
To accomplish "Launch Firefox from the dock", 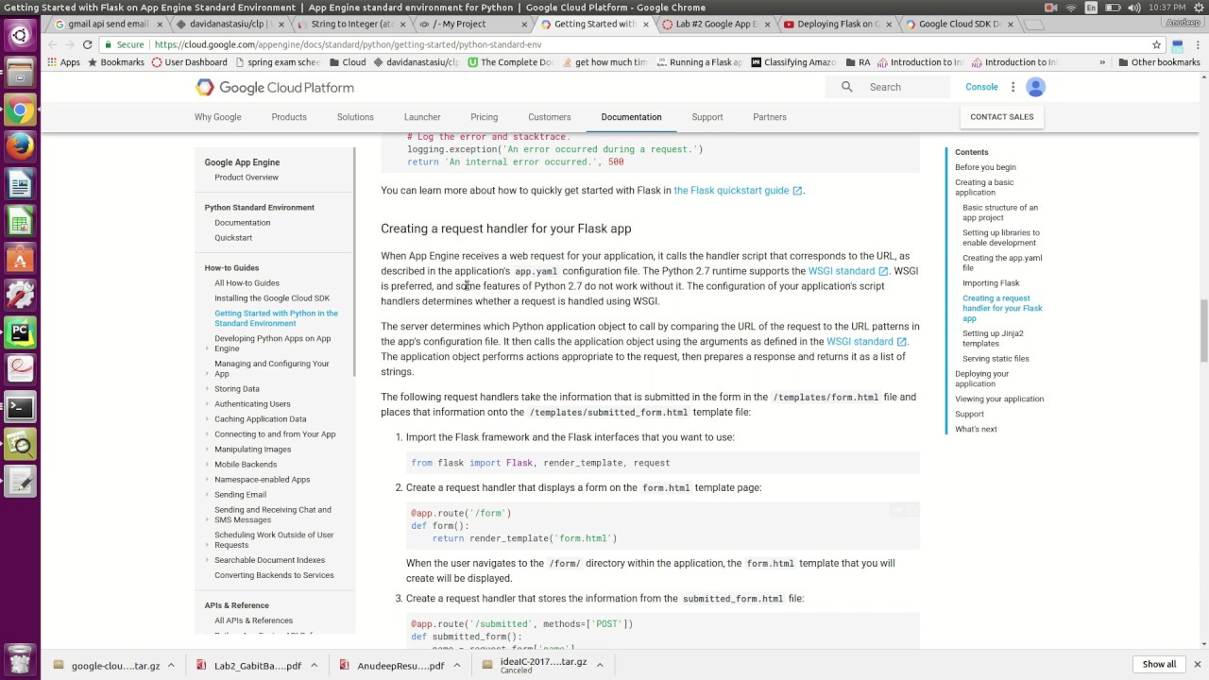I will pos(20,146).
